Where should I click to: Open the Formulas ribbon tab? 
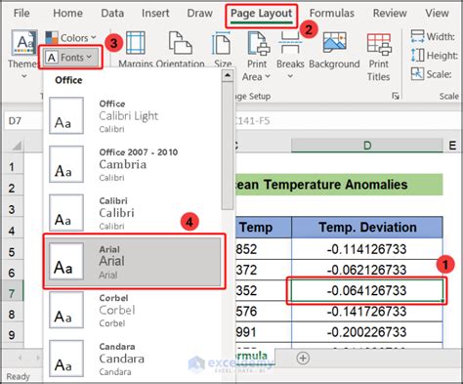click(332, 13)
